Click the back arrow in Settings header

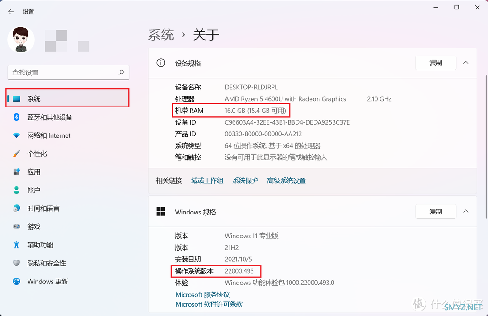point(11,12)
